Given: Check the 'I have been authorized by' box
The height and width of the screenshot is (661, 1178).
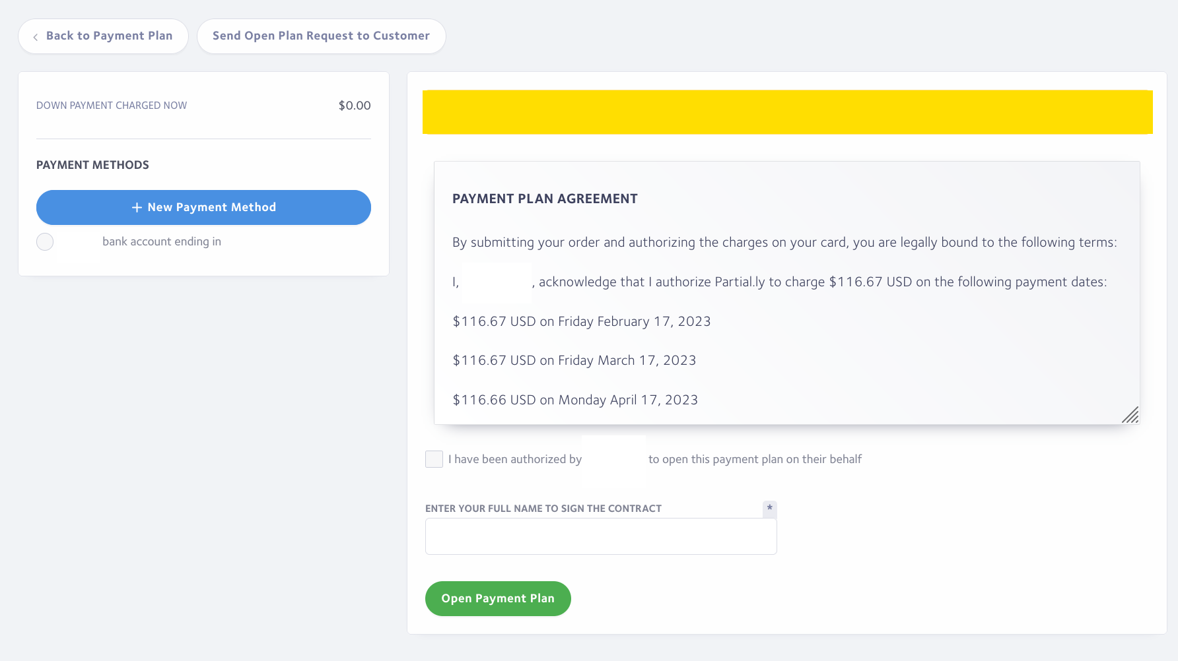Looking at the screenshot, I should (434, 459).
